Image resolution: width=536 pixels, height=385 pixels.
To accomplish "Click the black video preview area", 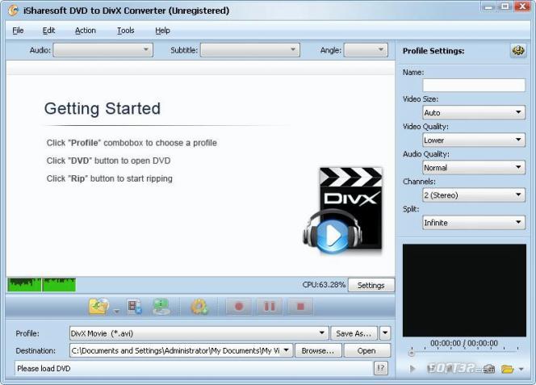I will click(464, 291).
